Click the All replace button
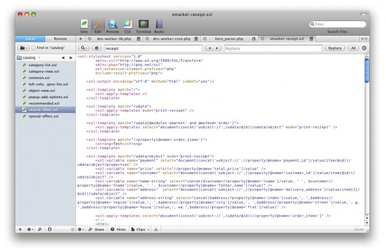 [353, 48]
